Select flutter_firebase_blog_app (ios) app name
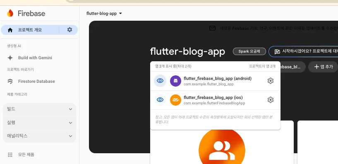The image size is (338, 164). click(213, 98)
